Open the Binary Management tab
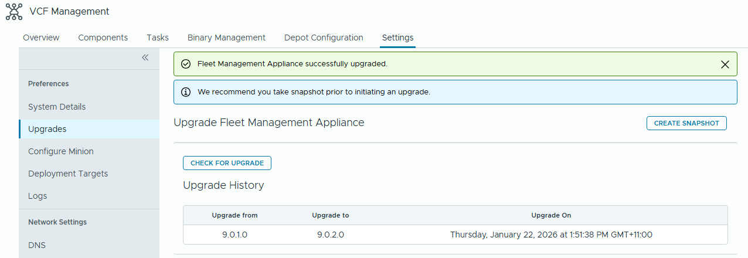The width and height of the screenshot is (748, 258). [x=226, y=38]
